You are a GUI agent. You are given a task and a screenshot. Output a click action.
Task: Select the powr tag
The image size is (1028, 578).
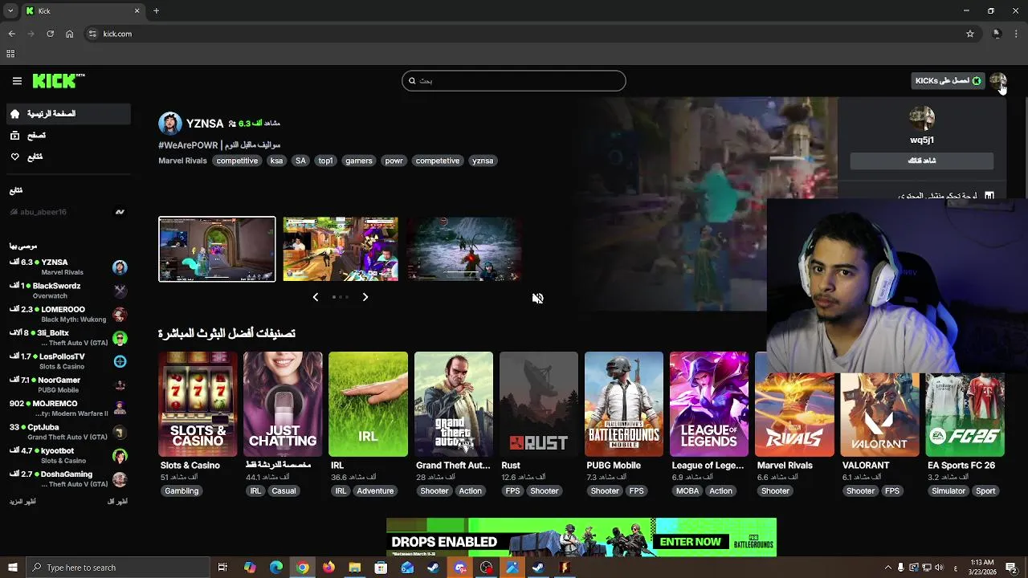[394, 161]
